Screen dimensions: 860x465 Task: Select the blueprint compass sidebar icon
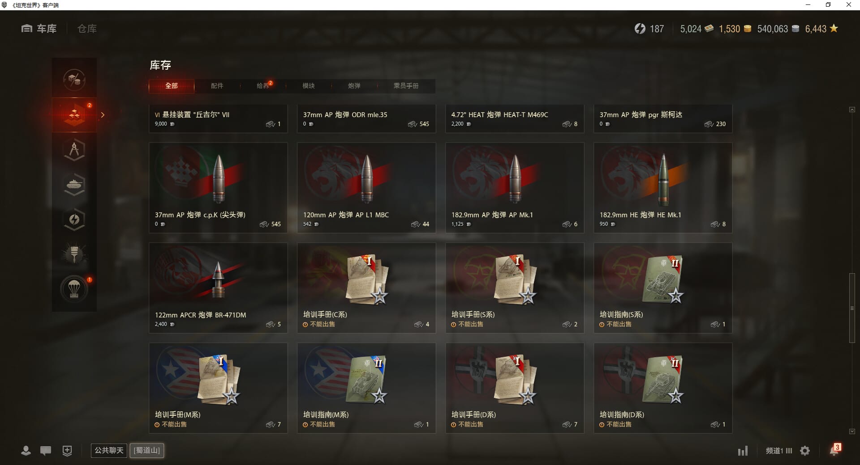(x=74, y=150)
